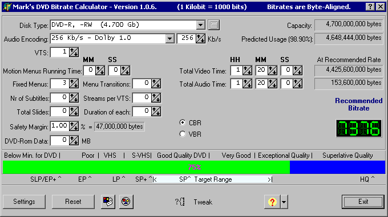Click the color palette icon button

click(108, 202)
